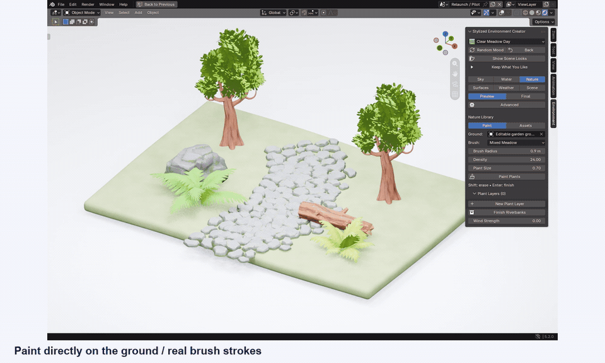Switch render quality to Preview

(487, 96)
